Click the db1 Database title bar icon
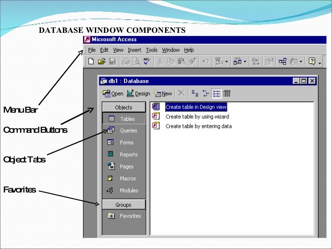332x249 pixels. coord(104,81)
